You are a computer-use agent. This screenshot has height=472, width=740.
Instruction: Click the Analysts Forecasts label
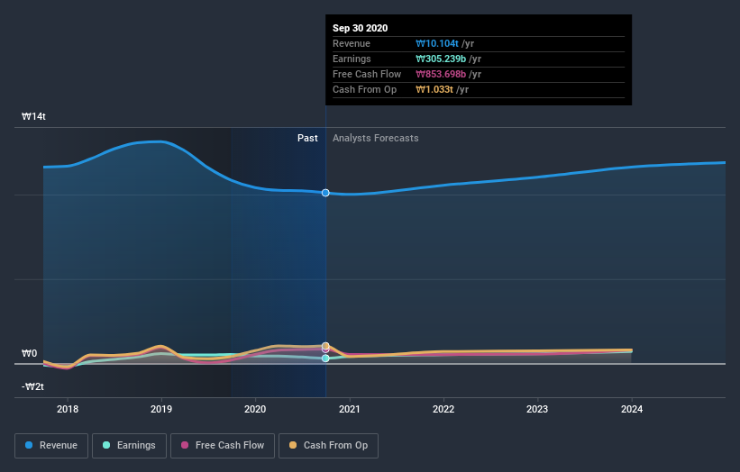pyautogui.click(x=376, y=138)
